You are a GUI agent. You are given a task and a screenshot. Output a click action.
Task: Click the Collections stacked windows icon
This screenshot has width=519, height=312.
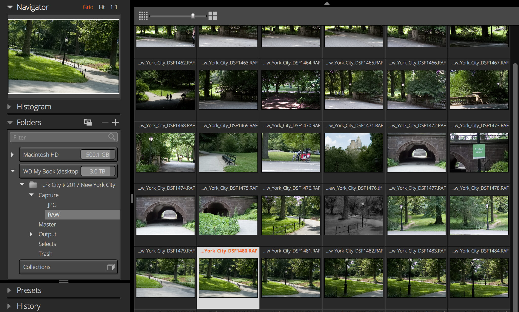(110, 267)
